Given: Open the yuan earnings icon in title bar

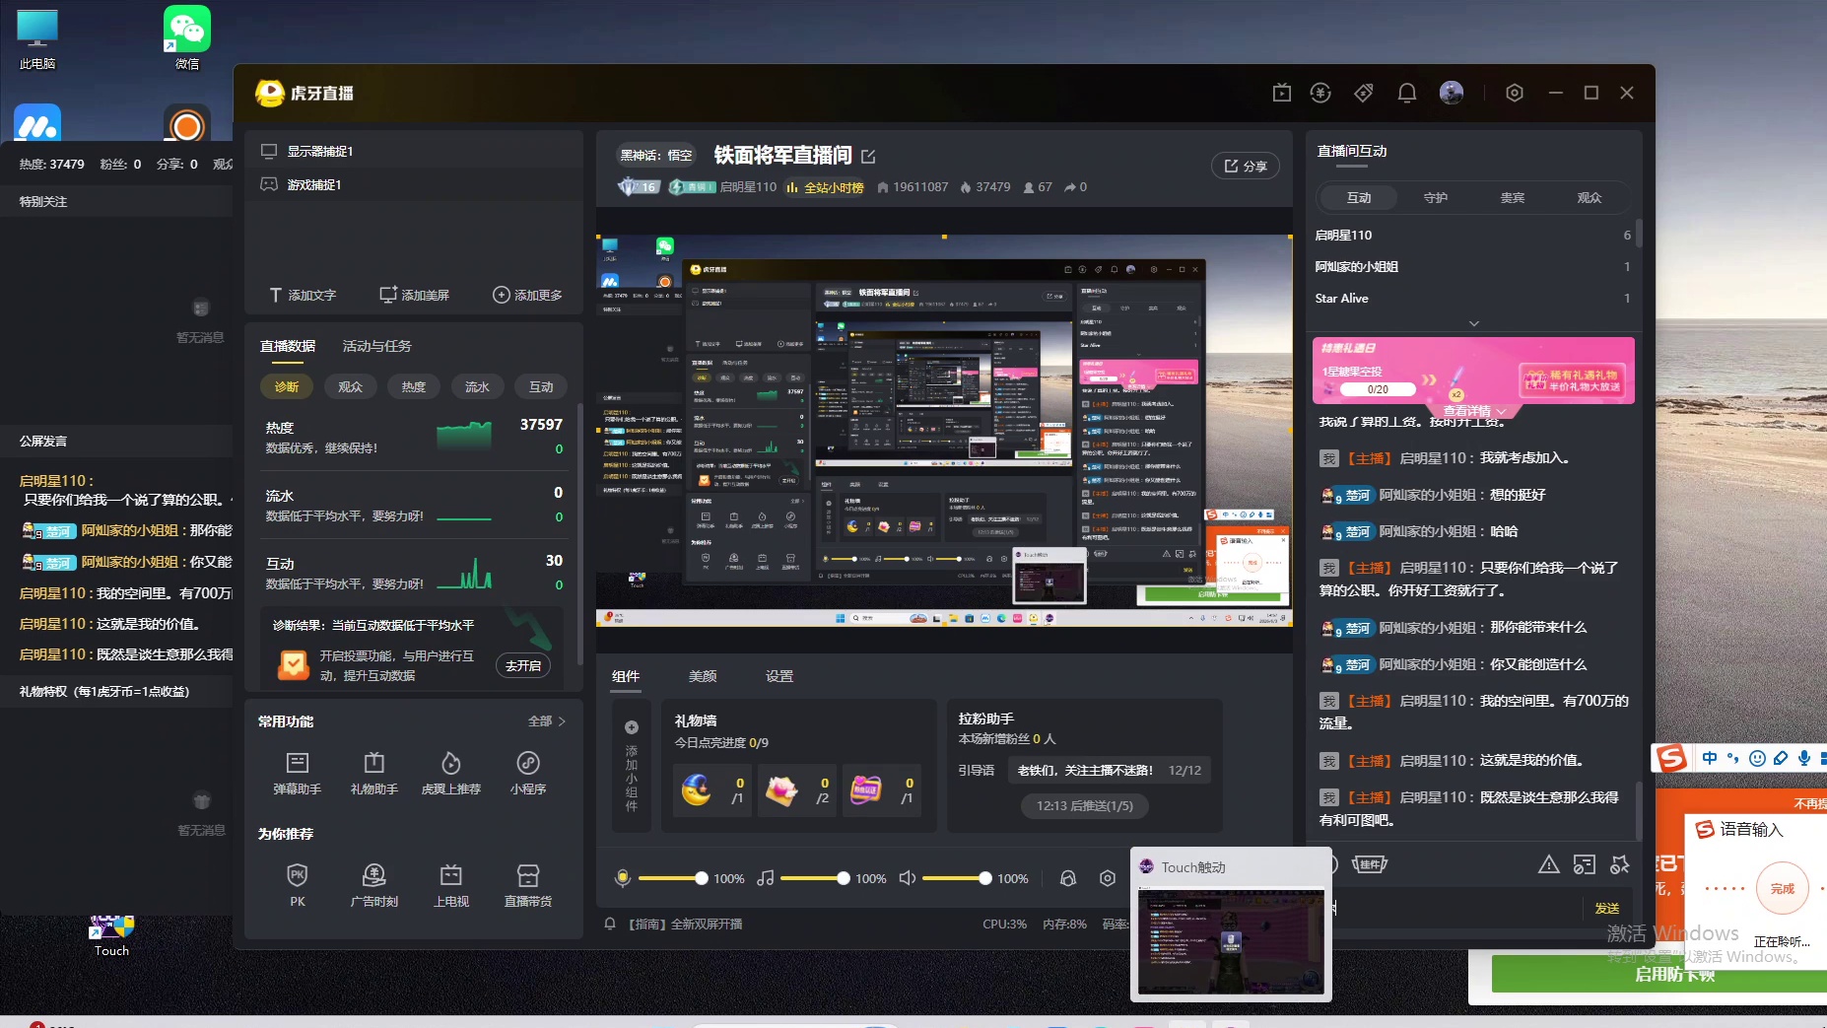Looking at the screenshot, I should [x=1321, y=93].
